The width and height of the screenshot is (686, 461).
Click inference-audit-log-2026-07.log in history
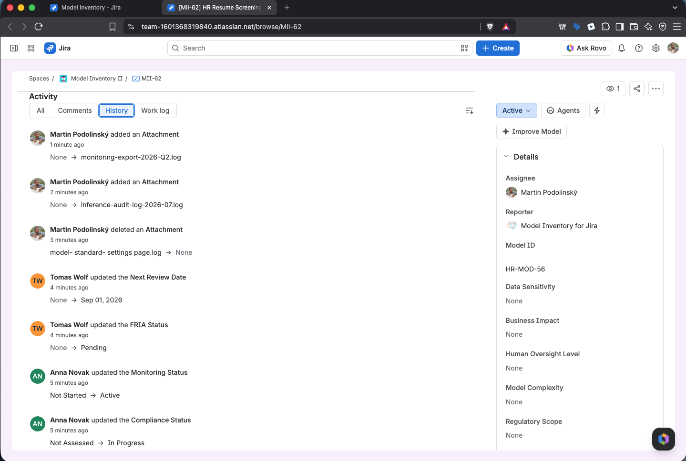(x=132, y=205)
